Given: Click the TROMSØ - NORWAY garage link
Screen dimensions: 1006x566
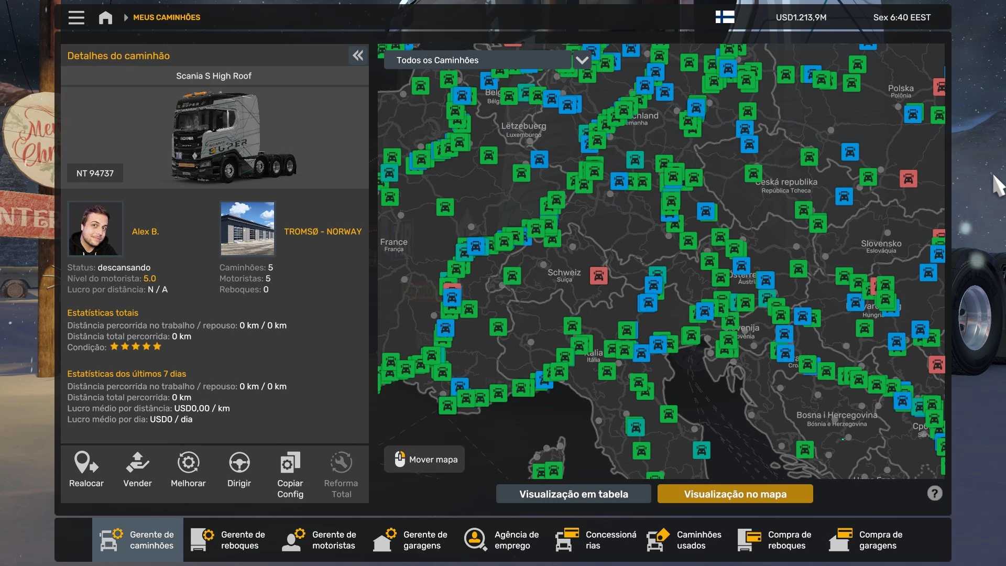Looking at the screenshot, I should (322, 232).
